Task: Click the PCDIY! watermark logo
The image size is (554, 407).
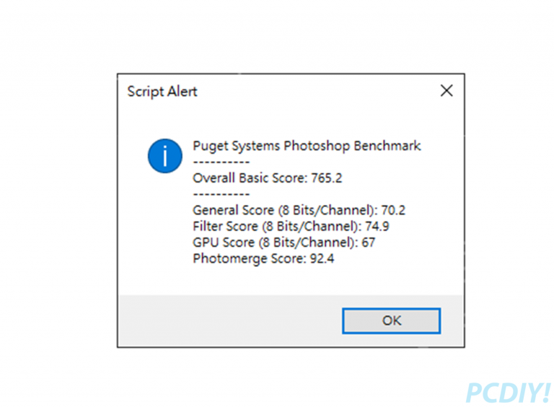Action: (508, 392)
